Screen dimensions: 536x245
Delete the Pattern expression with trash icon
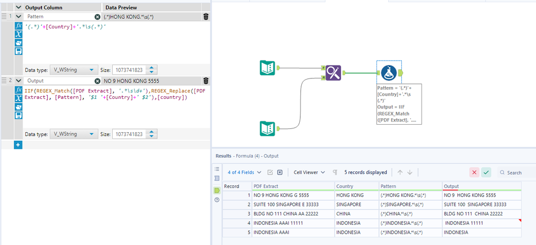tap(206, 17)
